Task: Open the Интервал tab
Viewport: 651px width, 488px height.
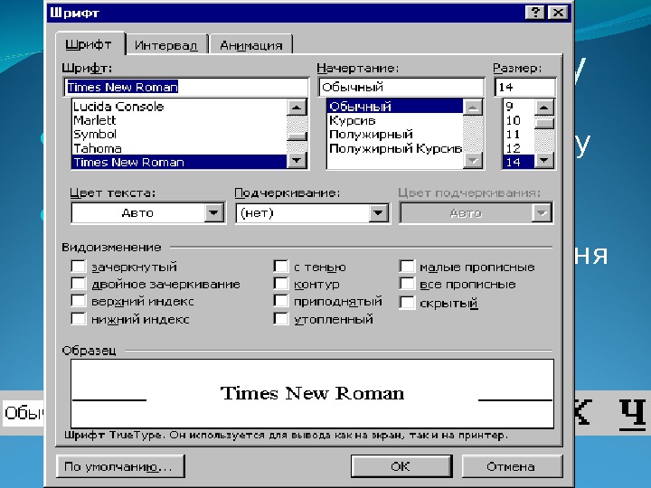Action: tap(166, 45)
